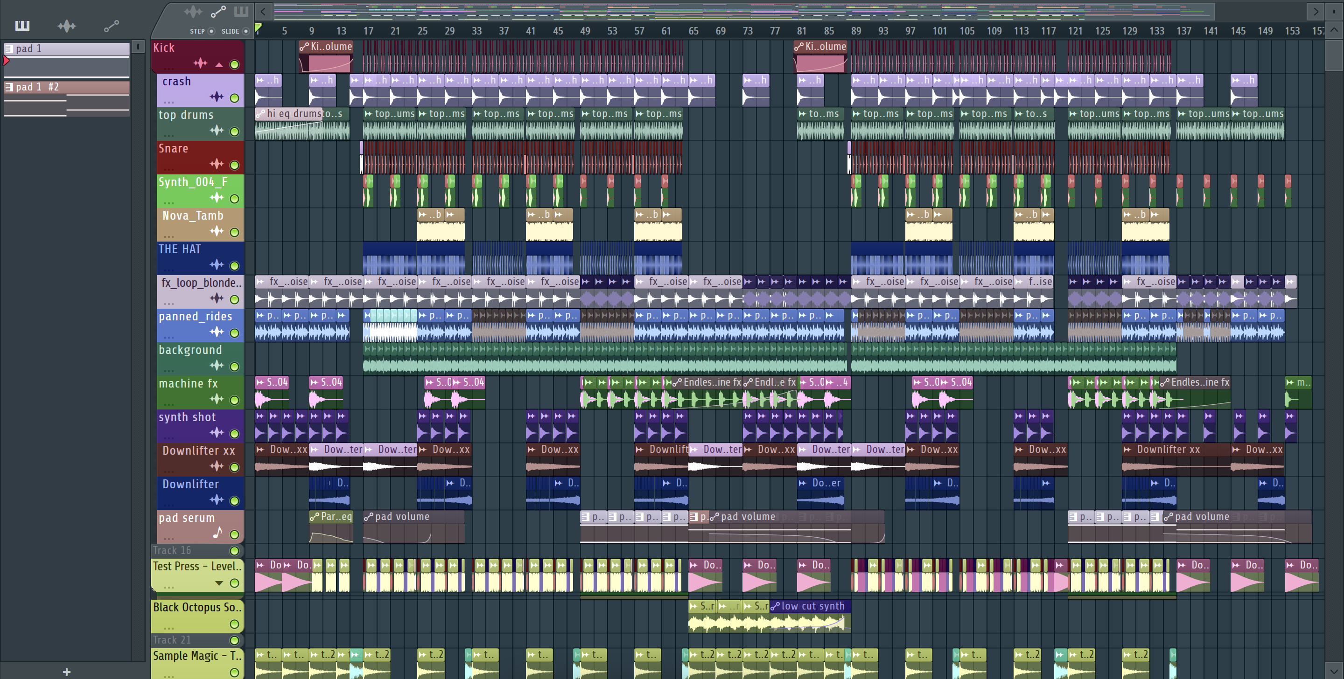Viewport: 1344px width, 679px height.
Task: Click the crash track waveform icon
Action: coord(217,97)
